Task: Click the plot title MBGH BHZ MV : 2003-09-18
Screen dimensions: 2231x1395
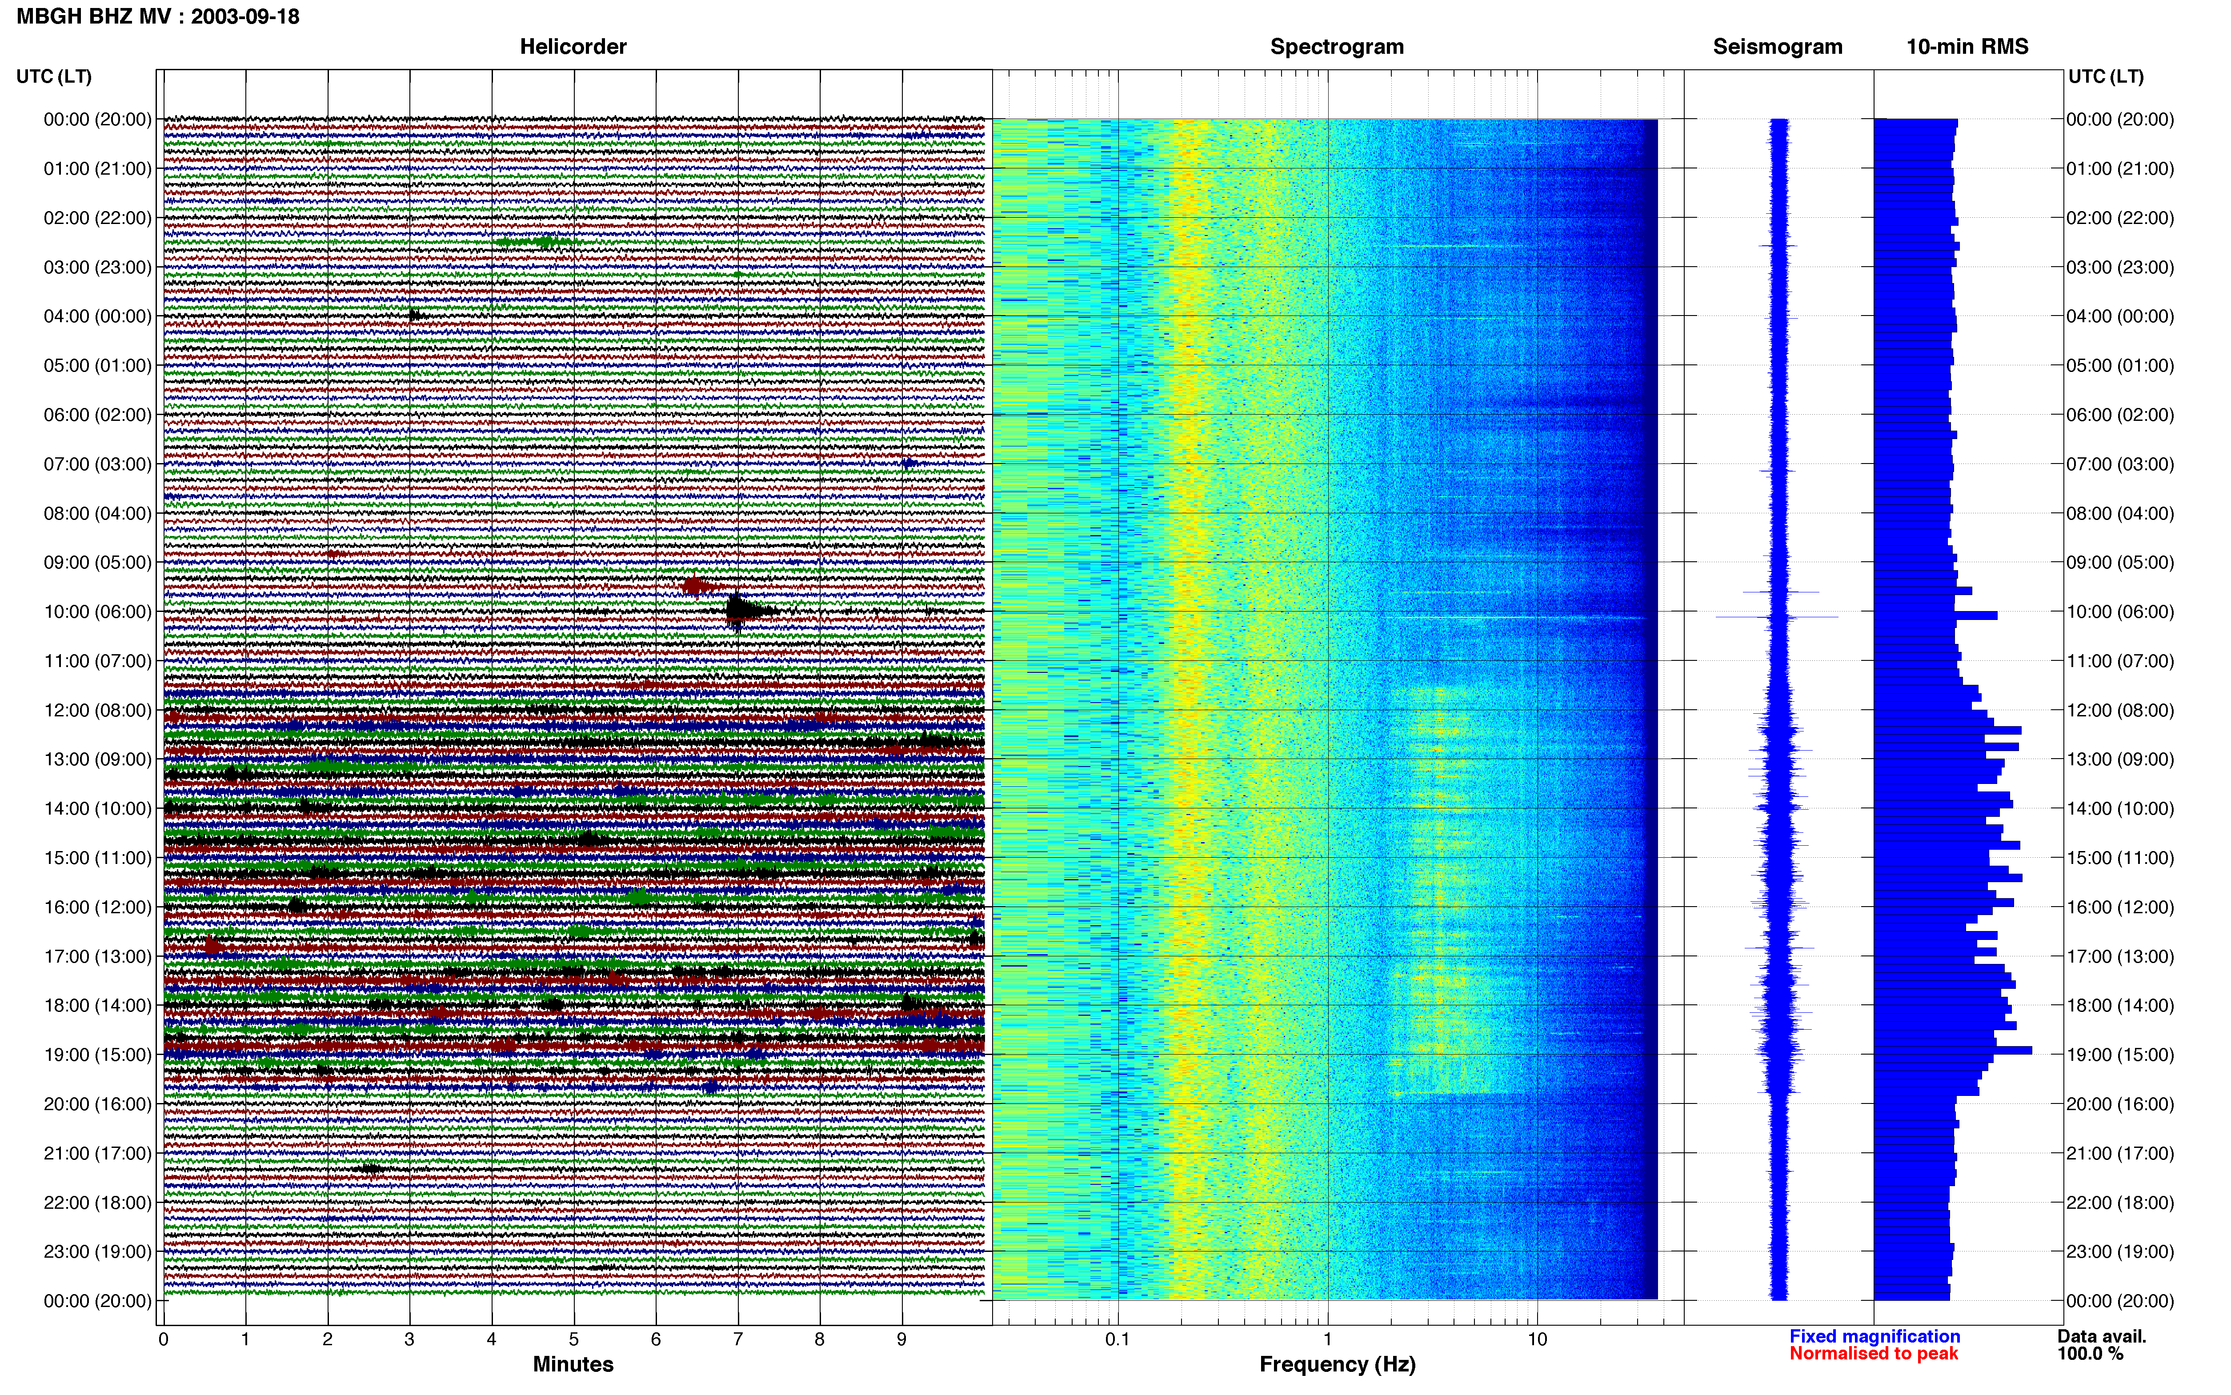Action: (158, 16)
